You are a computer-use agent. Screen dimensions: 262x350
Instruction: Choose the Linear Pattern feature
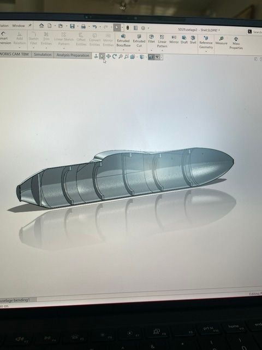click(x=162, y=42)
